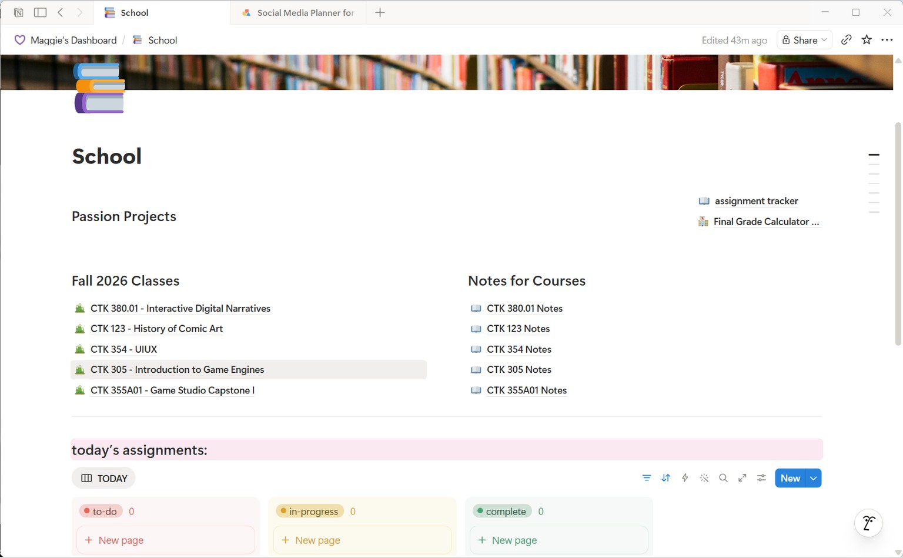The height and width of the screenshot is (558, 903).
Task: Click the Passion Projects heading
Action: [124, 216]
